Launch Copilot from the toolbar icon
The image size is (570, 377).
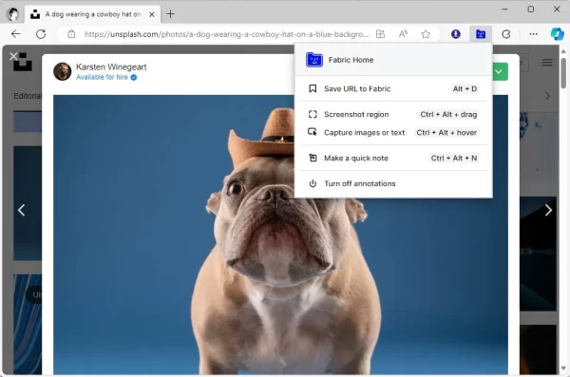click(557, 34)
